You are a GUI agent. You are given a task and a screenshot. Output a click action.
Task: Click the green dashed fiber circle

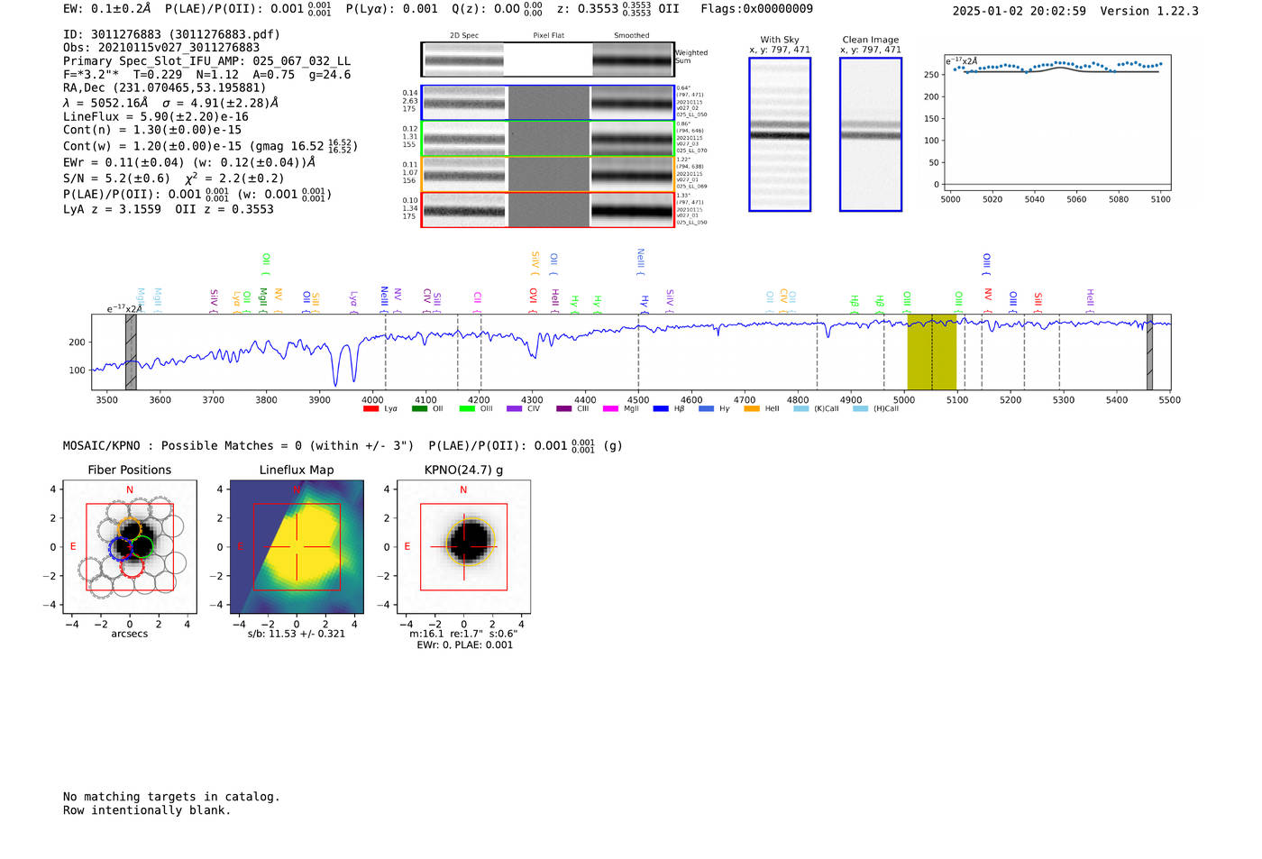pos(142,545)
